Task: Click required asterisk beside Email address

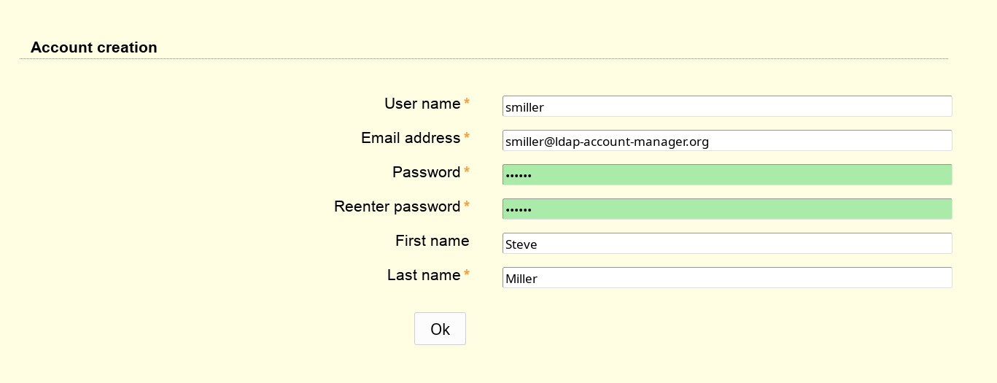Action: point(467,138)
